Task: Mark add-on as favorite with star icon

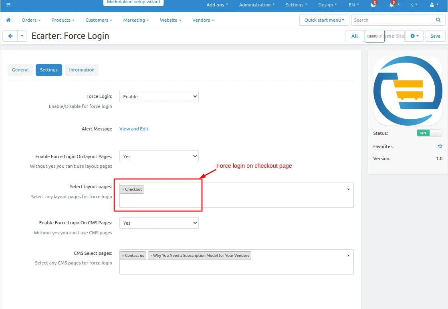Action: pos(440,146)
